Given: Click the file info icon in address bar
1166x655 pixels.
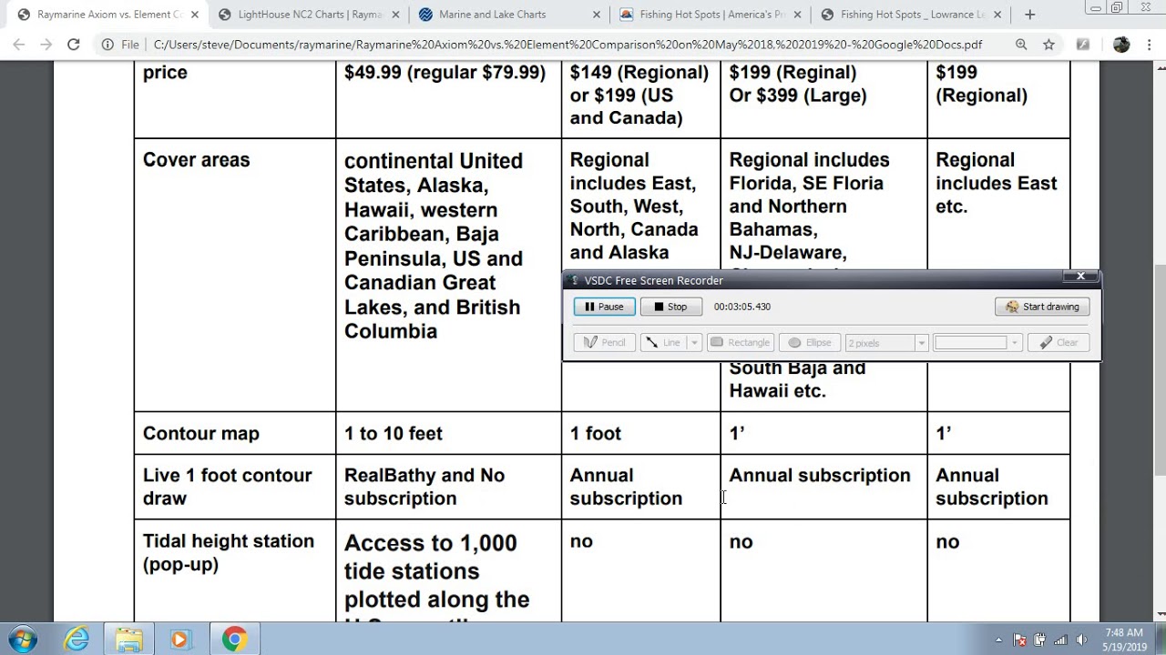Looking at the screenshot, I should tap(107, 44).
